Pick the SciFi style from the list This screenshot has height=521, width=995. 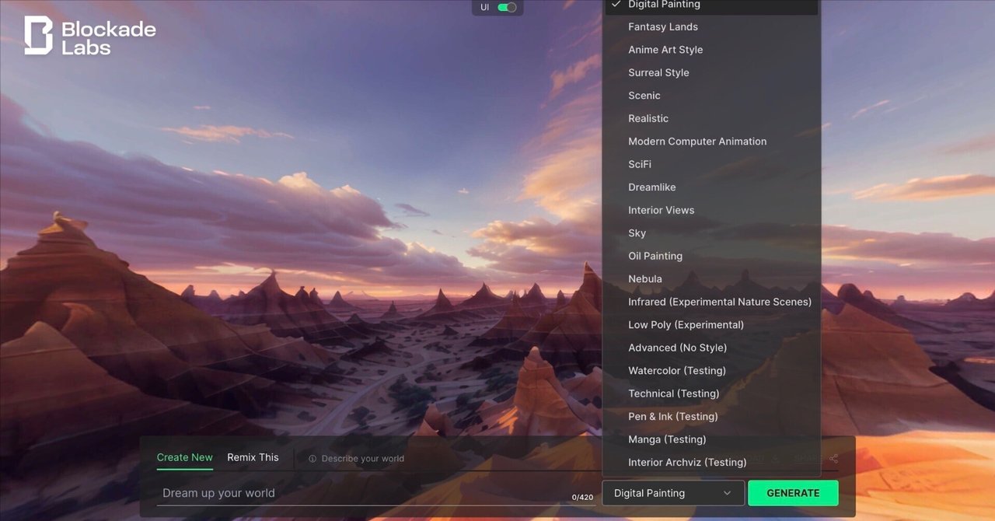(639, 164)
